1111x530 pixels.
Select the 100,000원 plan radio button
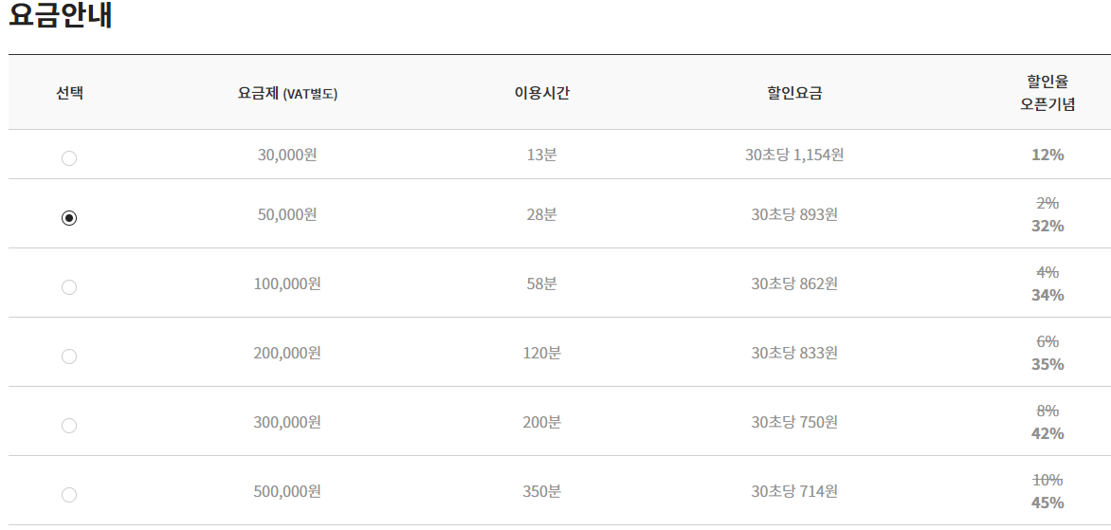coord(69,287)
